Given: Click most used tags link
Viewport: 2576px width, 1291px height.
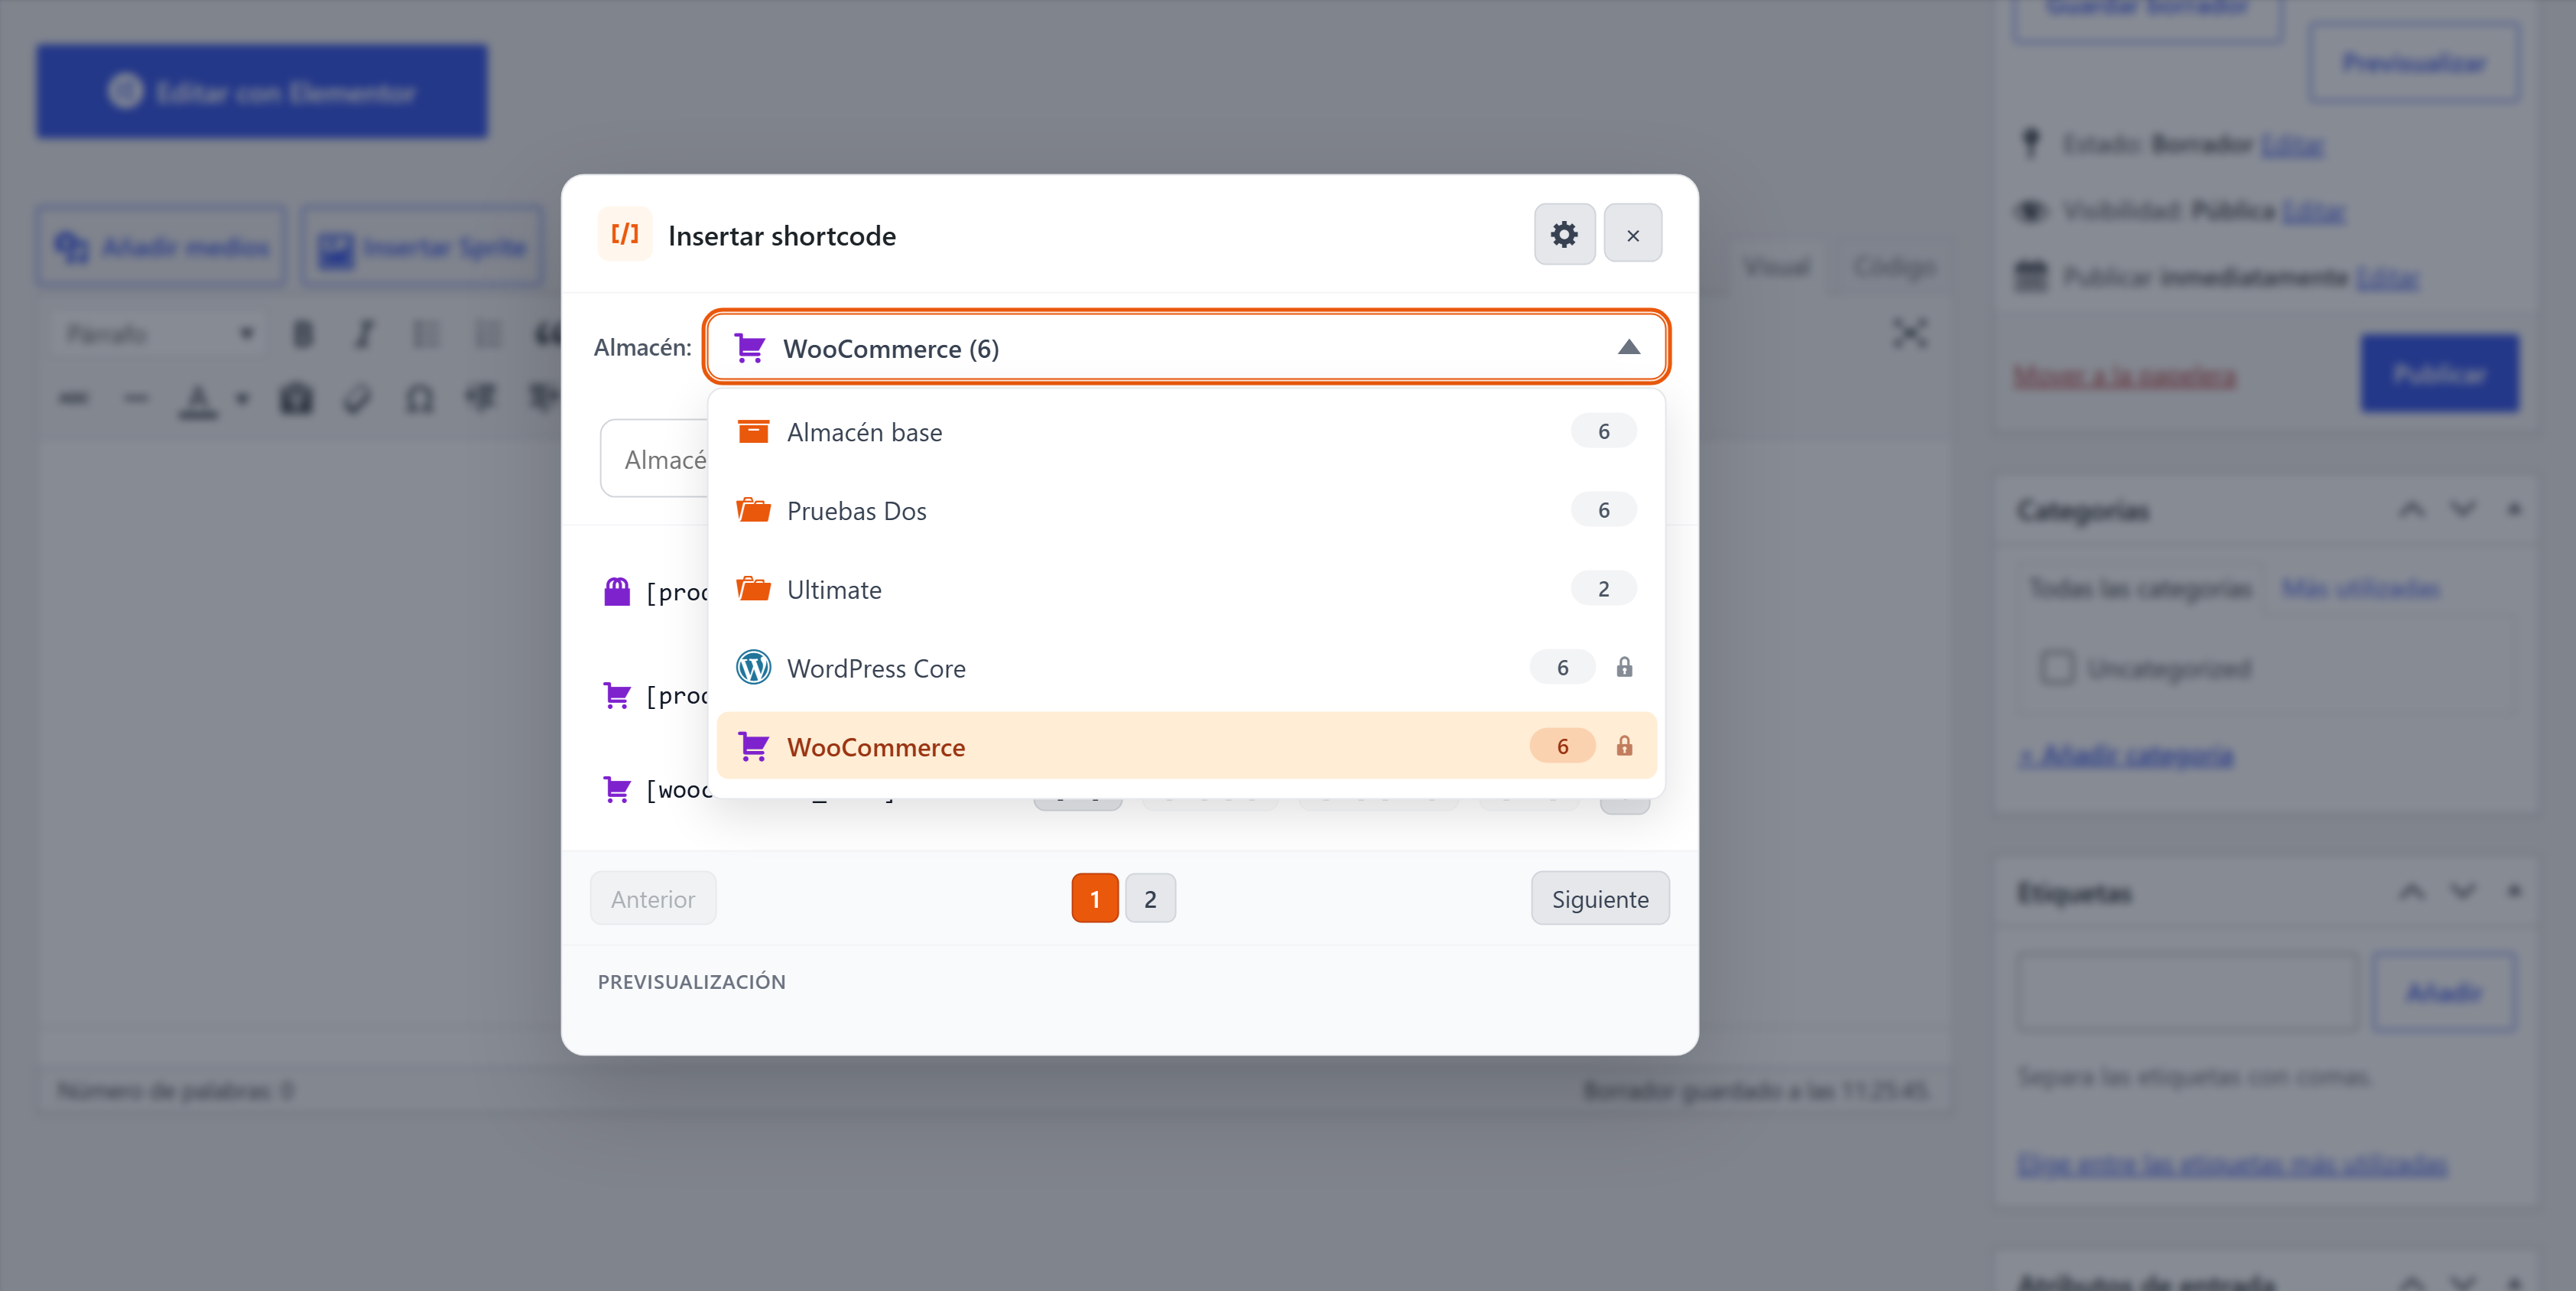Looking at the screenshot, I should tap(2232, 1165).
